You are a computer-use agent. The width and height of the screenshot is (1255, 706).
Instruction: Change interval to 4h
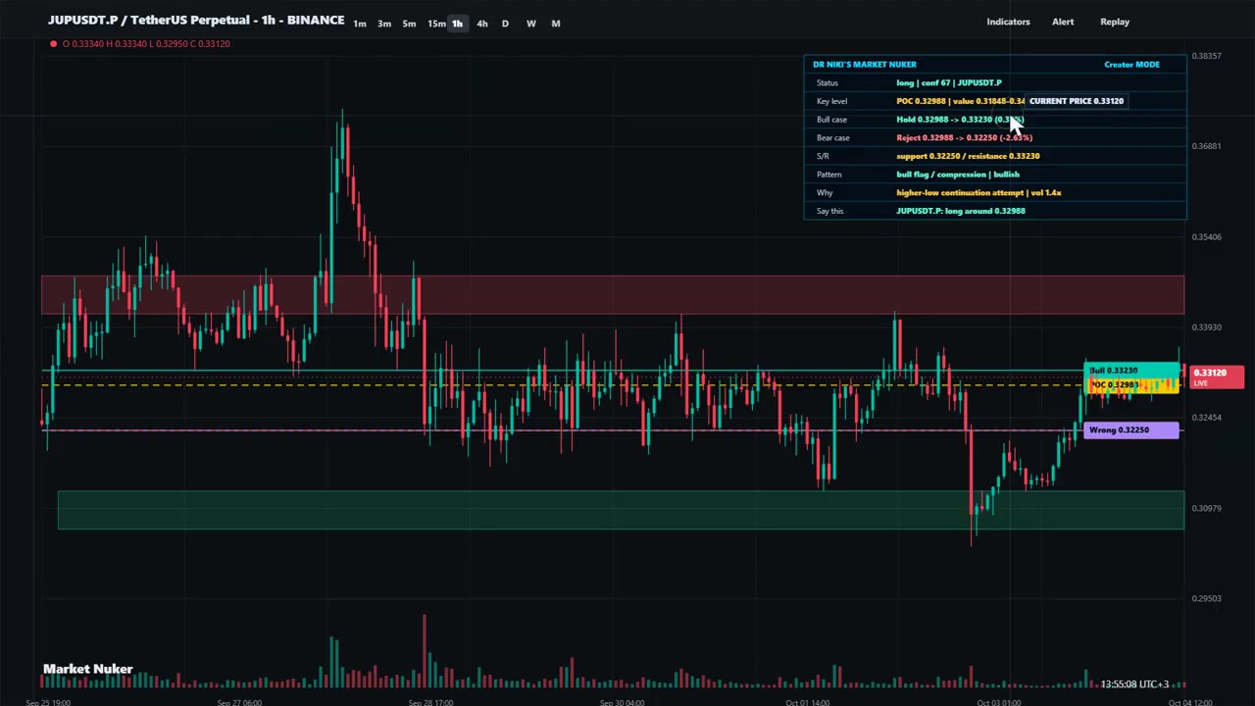click(481, 24)
